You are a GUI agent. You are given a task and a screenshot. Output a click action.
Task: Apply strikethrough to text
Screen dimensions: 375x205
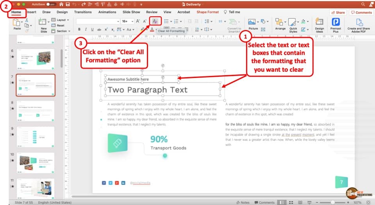pyautogui.click(x=99, y=29)
